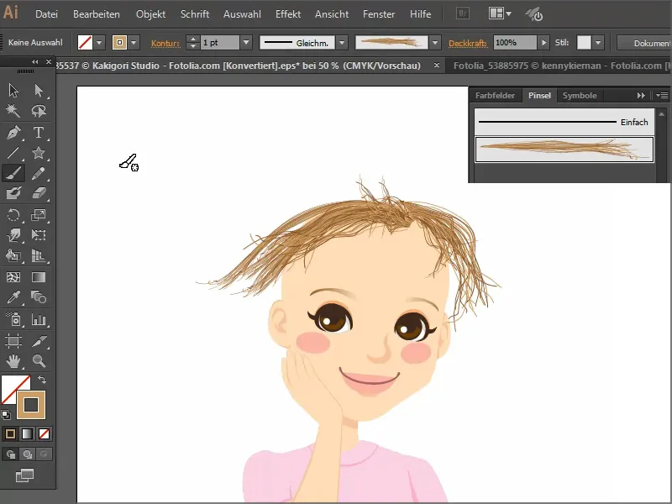Open fill color dropdown in control bar

point(99,43)
